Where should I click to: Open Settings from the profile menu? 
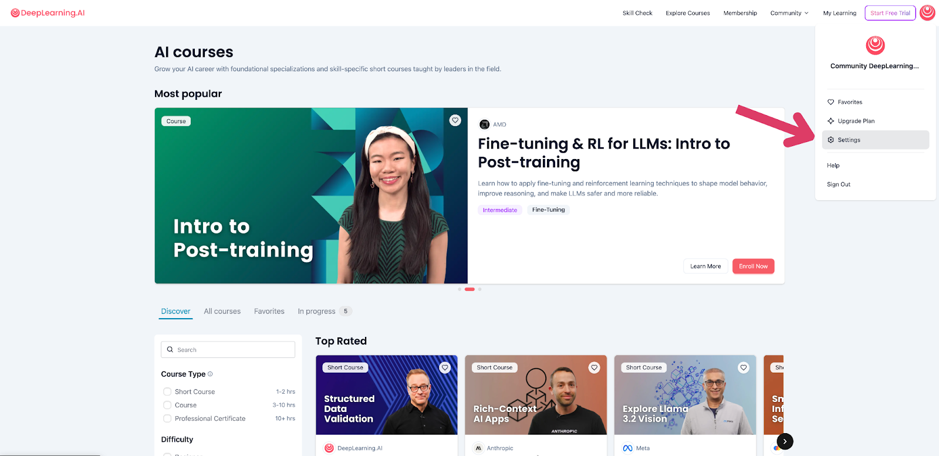pos(849,140)
